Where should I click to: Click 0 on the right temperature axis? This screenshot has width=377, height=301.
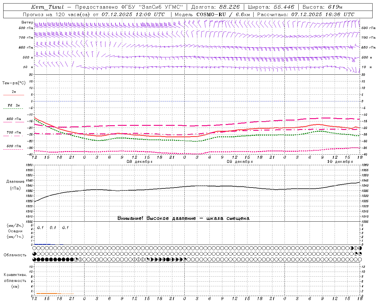tap(363, 101)
